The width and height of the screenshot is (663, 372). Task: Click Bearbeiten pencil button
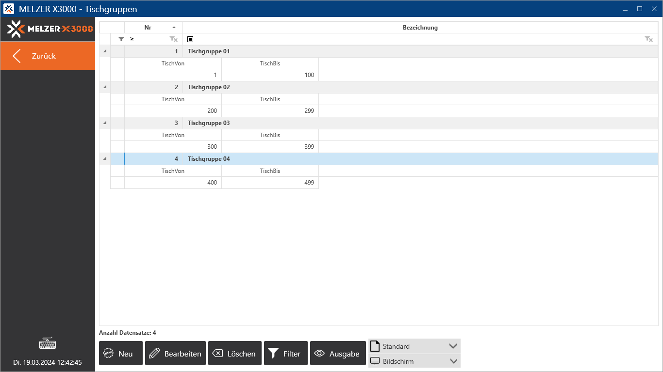pyautogui.click(x=175, y=354)
